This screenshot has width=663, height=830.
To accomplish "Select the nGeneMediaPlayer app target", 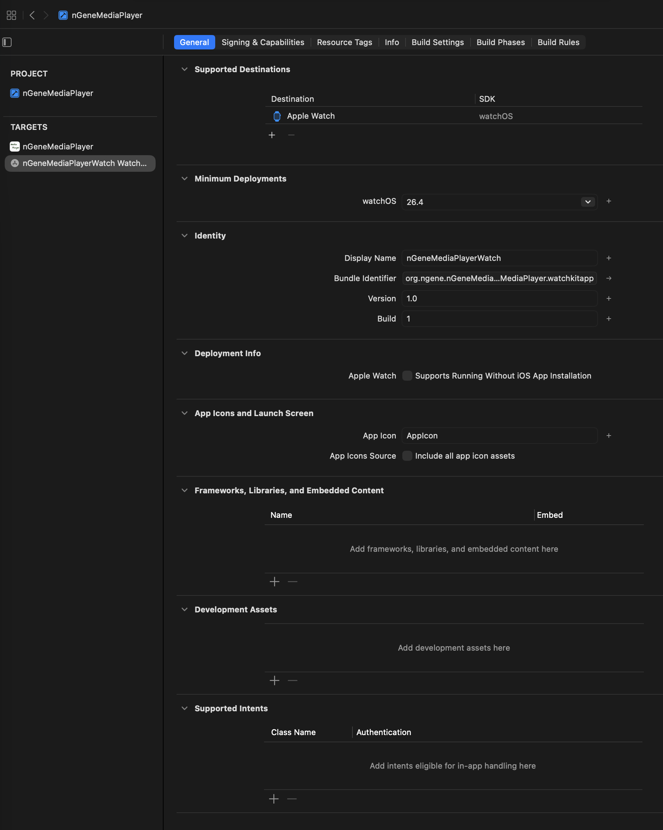I will [52, 147].
